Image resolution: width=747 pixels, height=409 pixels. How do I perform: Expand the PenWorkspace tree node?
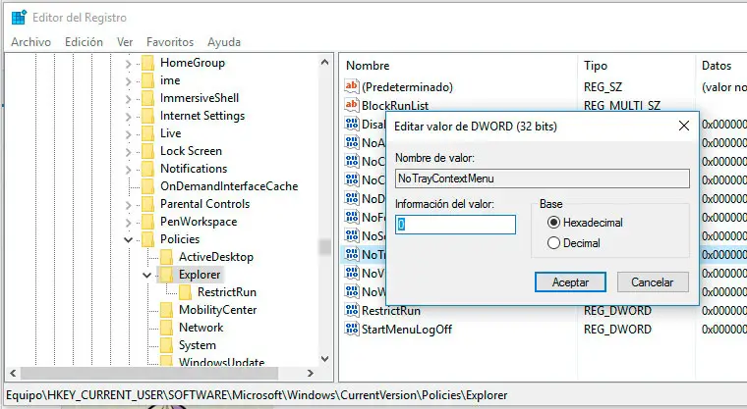pos(128,222)
